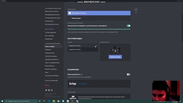Follow the krisp 'Узнать больше' link
This screenshot has height=103, width=183.
click(x=83, y=84)
